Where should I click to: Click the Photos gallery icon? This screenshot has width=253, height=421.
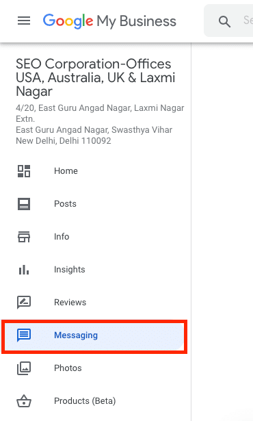24,368
